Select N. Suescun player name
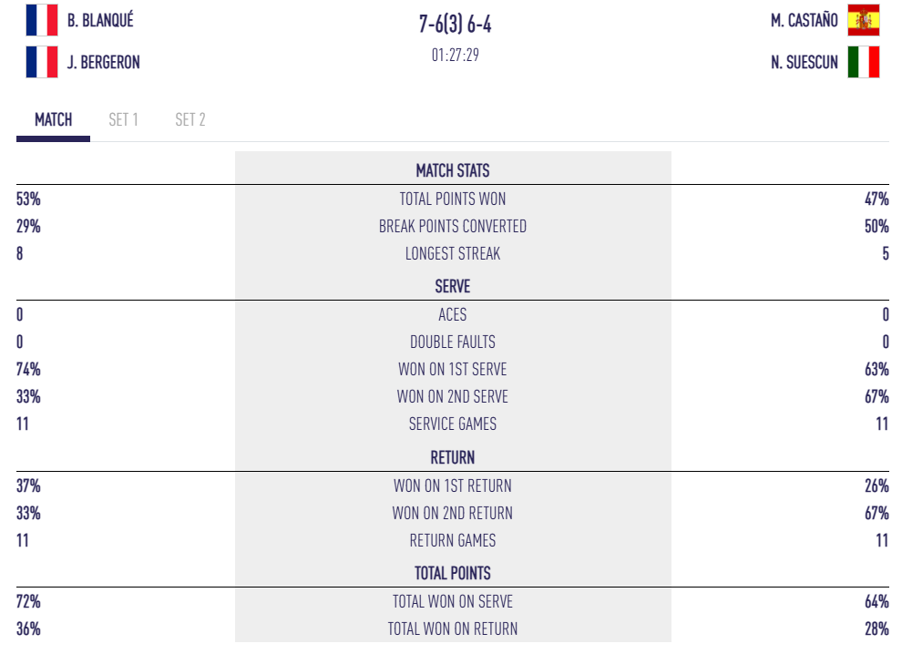 tap(804, 63)
